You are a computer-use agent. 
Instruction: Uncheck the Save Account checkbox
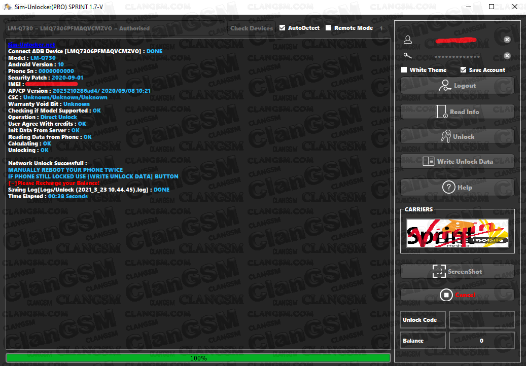[463, 70]
